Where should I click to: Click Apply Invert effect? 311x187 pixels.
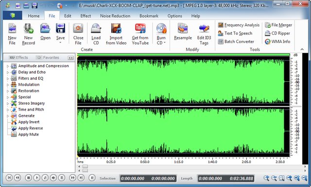(x=29, y=122)
